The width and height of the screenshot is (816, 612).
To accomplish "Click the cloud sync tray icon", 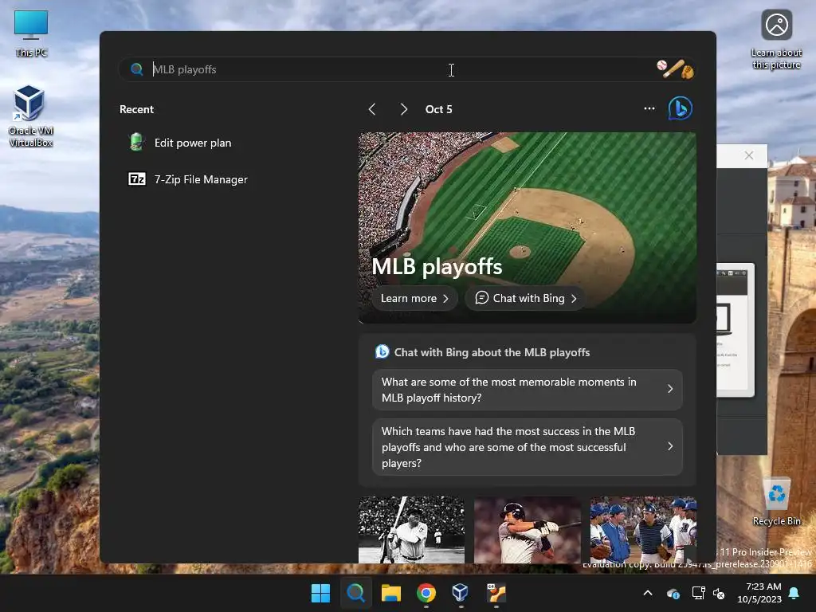I will (673, 593).
